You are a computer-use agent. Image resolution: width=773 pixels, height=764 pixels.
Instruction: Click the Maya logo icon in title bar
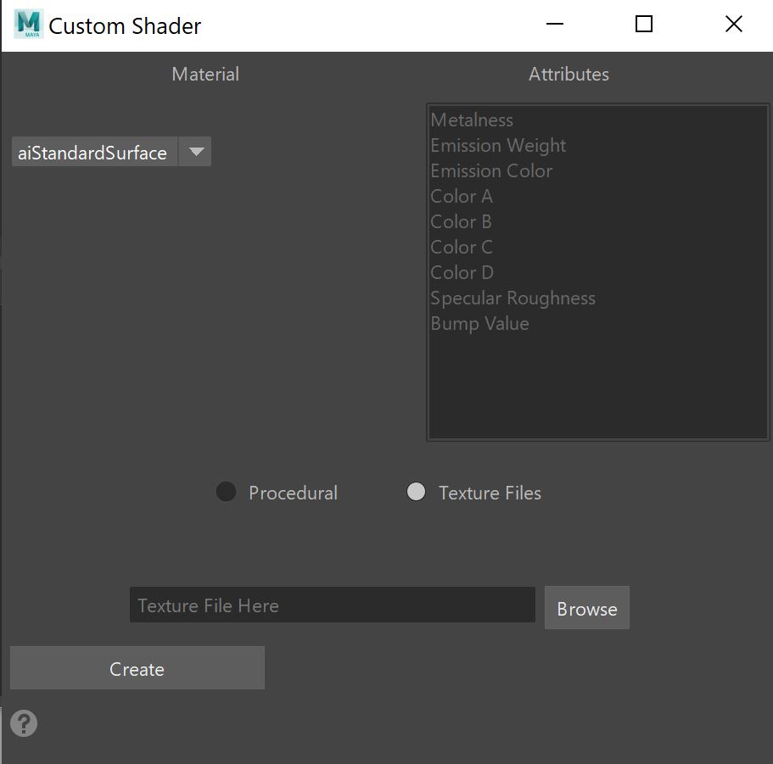click(28, 25)
